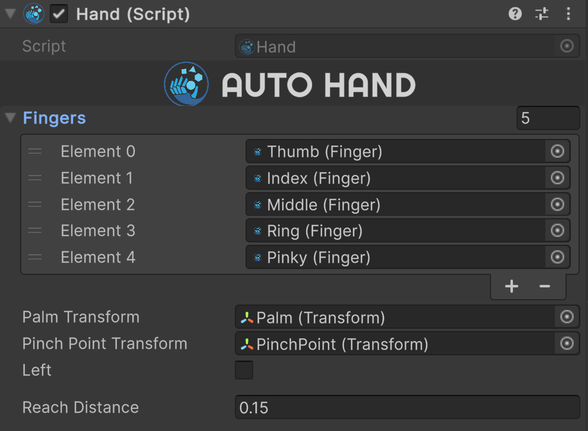The image size is (588, 431).
Task: Collapse the Hand (Script) component foldout
Action: pos(10,14)
